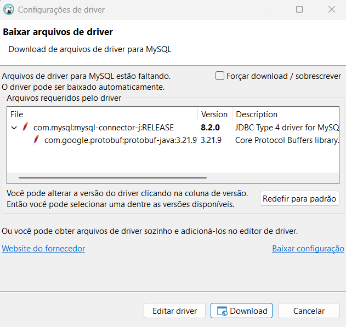Click the File column header
Screen dimensions: 346x327
pos(103,114)
